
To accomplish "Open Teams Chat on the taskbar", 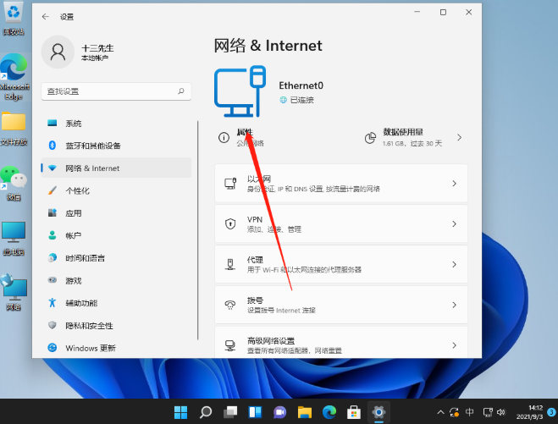I will (x=279, y=412).
